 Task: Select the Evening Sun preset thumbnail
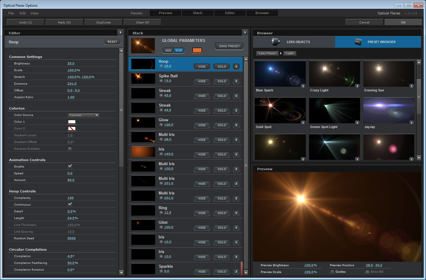point(388,74)
